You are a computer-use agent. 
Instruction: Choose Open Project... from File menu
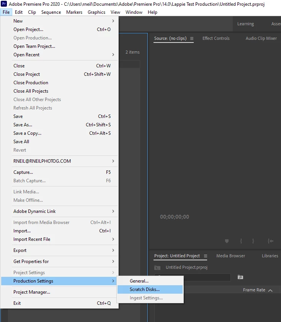[x=59, y=29]
